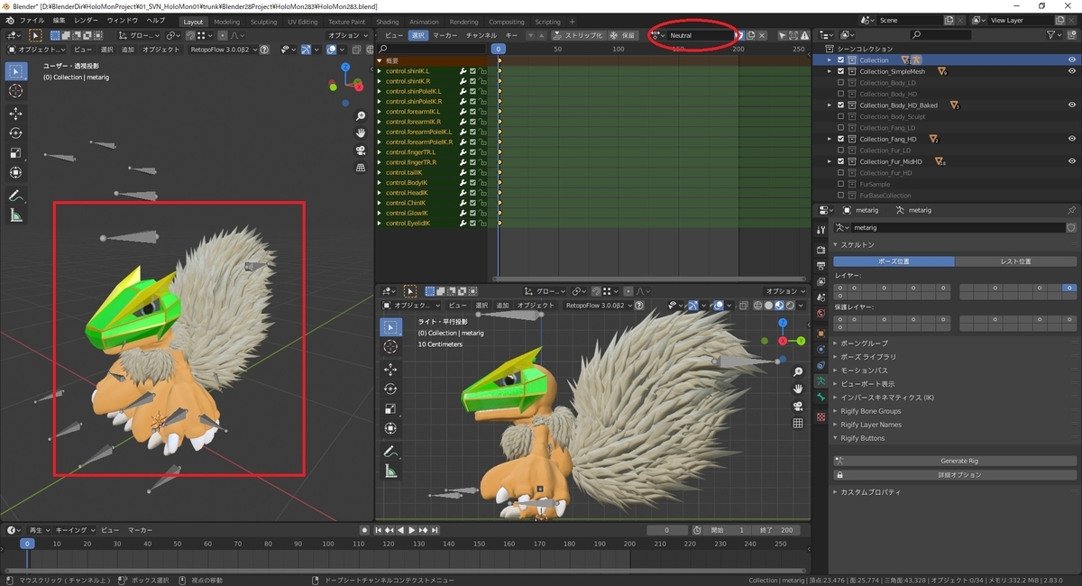Image resolution: width=1082 pixels, height=586 pixels.
Task: Click the RetopoFlow help question-mark icon in left viewport
Action: (x=264, y=50)
